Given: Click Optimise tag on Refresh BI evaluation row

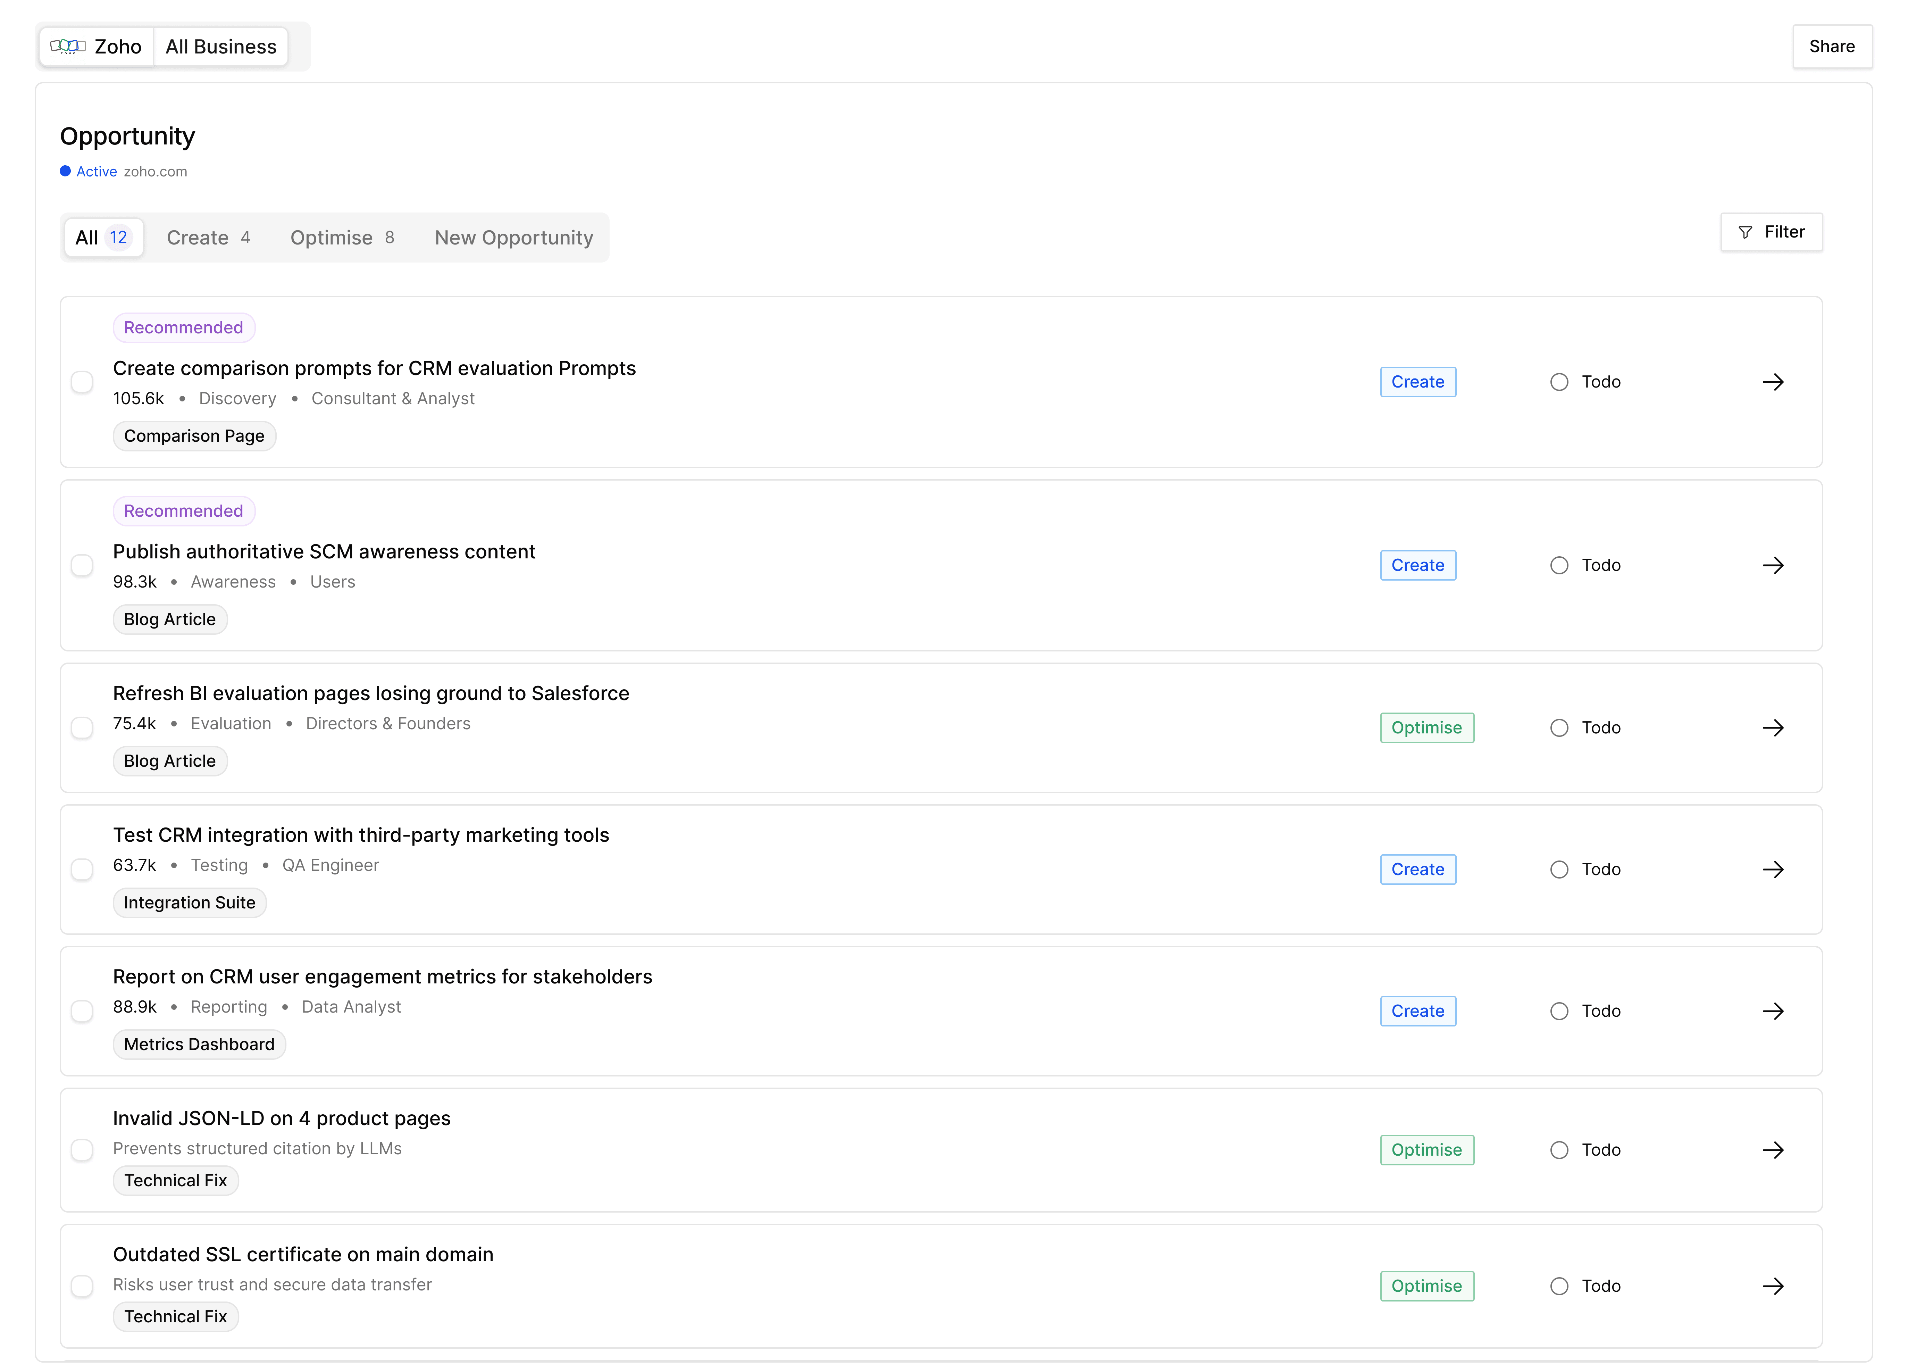Looking at the screenshot, I should pos(1427,727).
